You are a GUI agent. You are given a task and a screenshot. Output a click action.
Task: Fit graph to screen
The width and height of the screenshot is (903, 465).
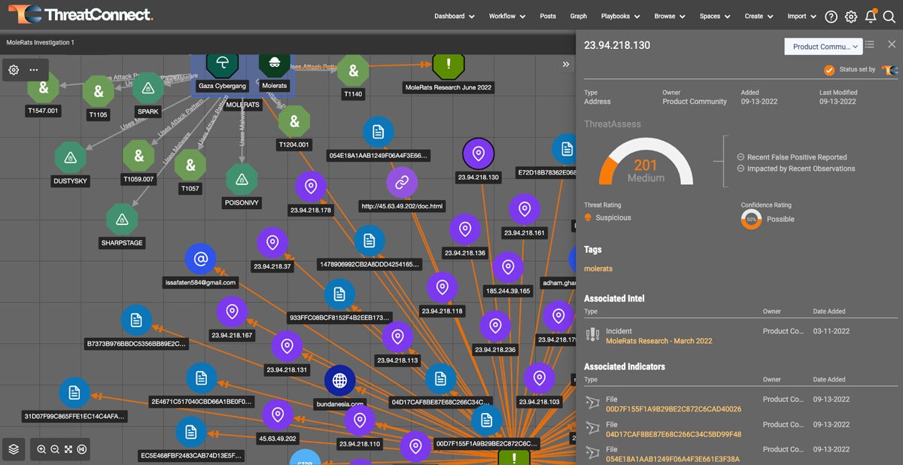click(x=68, y=449)
